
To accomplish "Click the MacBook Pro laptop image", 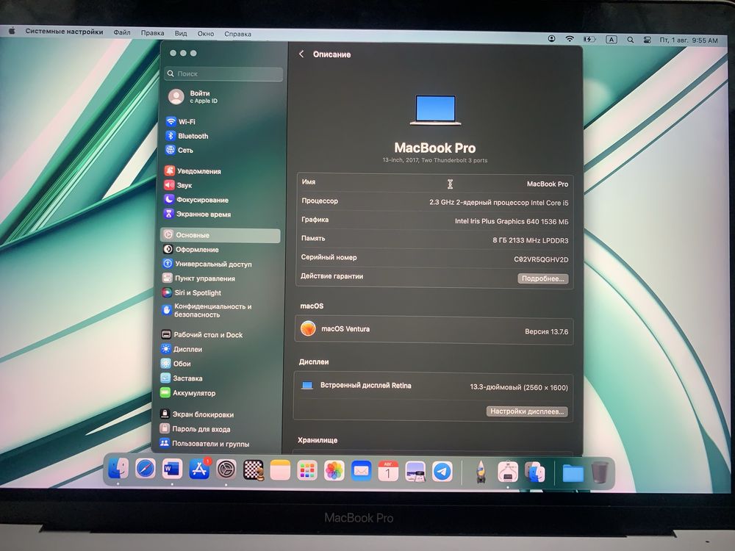I will point(435,110).
